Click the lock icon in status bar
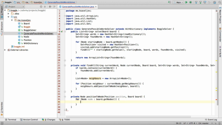The image size is (222, 125). 215,123
